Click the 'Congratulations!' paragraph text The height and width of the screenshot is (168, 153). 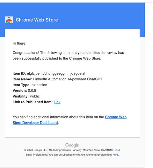pos(68,56)
